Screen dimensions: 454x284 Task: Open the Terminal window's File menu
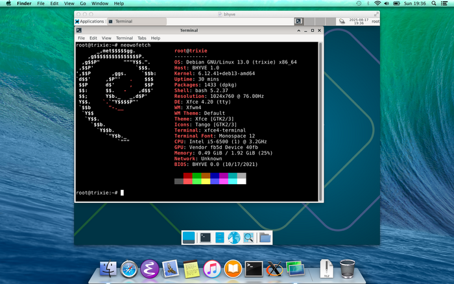pos(81,38)
